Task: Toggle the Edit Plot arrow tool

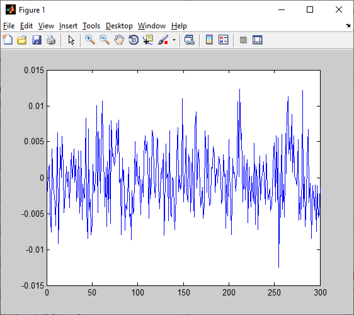Action: point(71,40)
